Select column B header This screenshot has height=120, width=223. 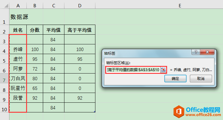[35, 6]
